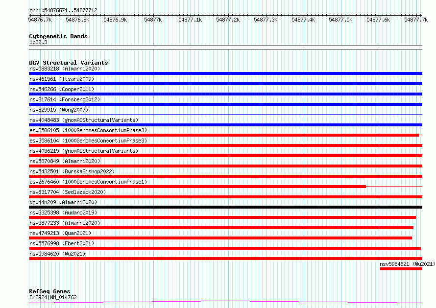Open the RefSeq Genes track title
Viewport: 436px width, 308px height.
pyautogui.click(x=49, y=291)
